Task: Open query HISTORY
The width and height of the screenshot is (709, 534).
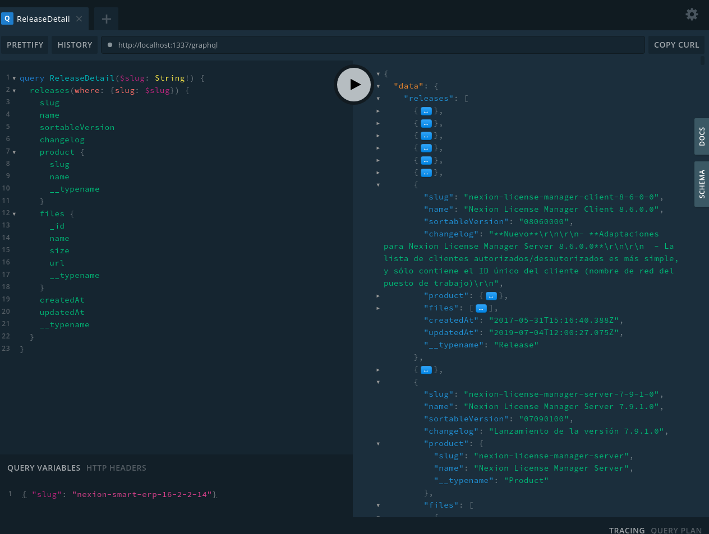Action: pos(74,45)
